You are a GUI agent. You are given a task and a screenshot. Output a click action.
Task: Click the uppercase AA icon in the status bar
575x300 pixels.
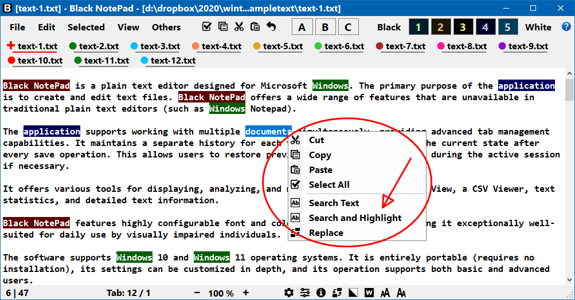point(385,293)
